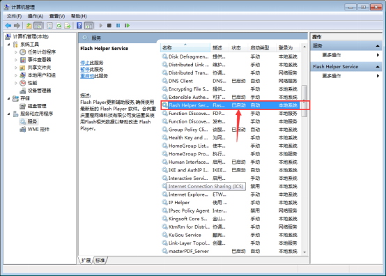
Task: Restart service with restart toolbar button
Action: click(x=127, y=25)
